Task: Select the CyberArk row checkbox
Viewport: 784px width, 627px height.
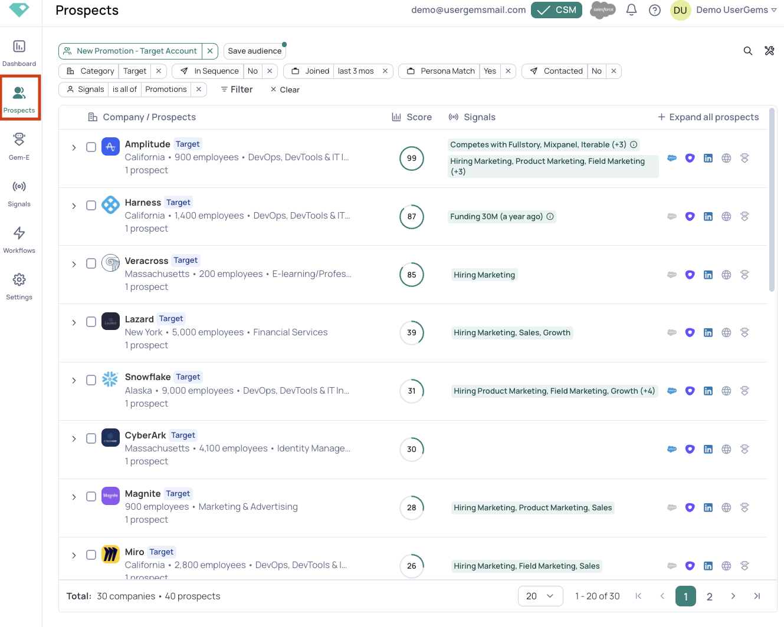Action: point(91,438)
